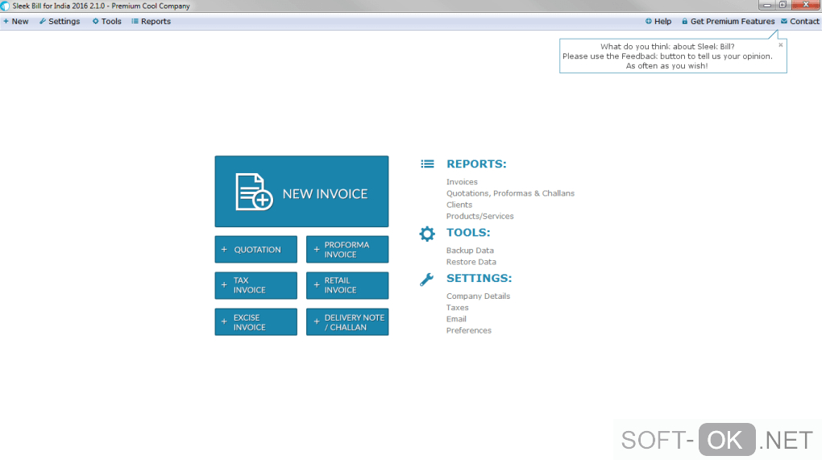The image size is (822, 460).
Task: Open the Reports menu
Action: pos(151,22)
